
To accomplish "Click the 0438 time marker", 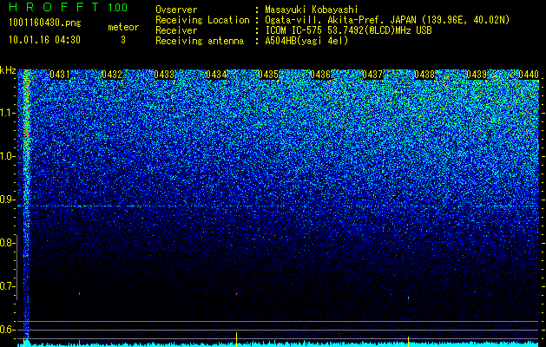I will tap(424, 75).
